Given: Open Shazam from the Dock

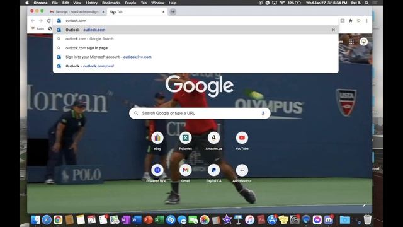Looking at the screenshot, I should tap(171, 220).
